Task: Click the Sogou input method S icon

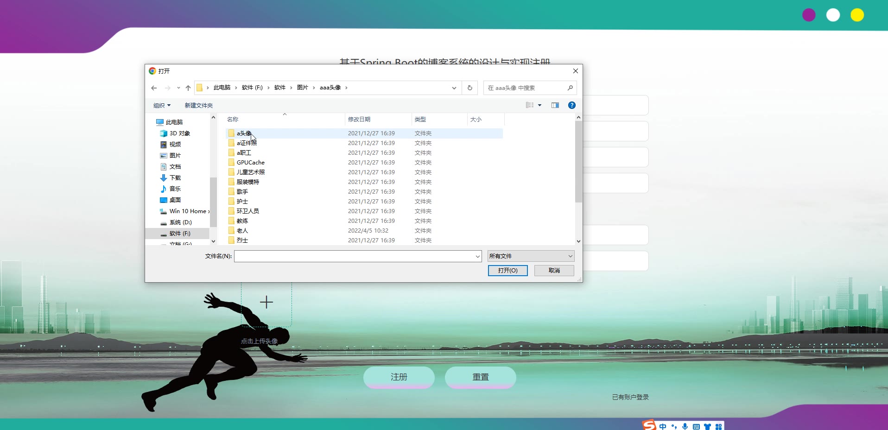Action: 649,425
